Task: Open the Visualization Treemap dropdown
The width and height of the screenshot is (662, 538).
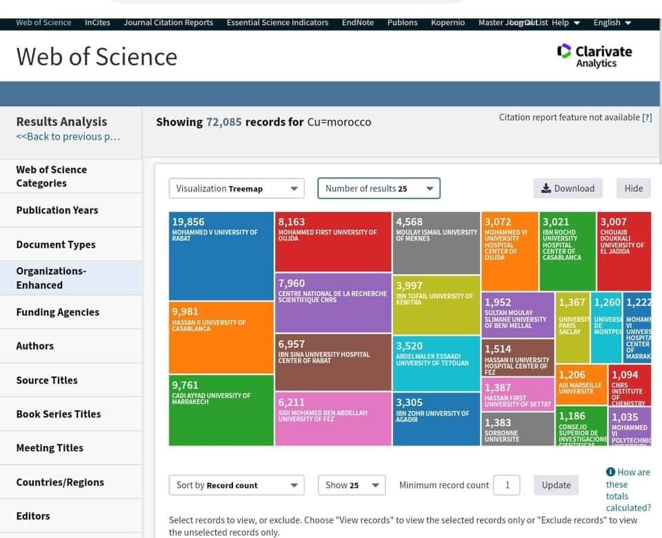Action: (x=237, y=188)
